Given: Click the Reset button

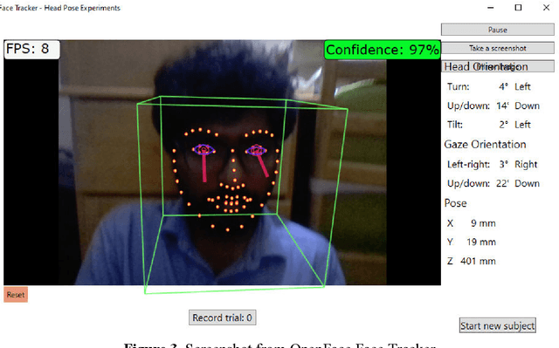Looking at the screenshot, I should pyautogui.click(x=16, y=295).
